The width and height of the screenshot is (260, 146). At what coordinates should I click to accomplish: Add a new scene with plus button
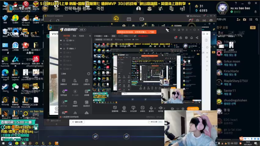tap(90, 36)
